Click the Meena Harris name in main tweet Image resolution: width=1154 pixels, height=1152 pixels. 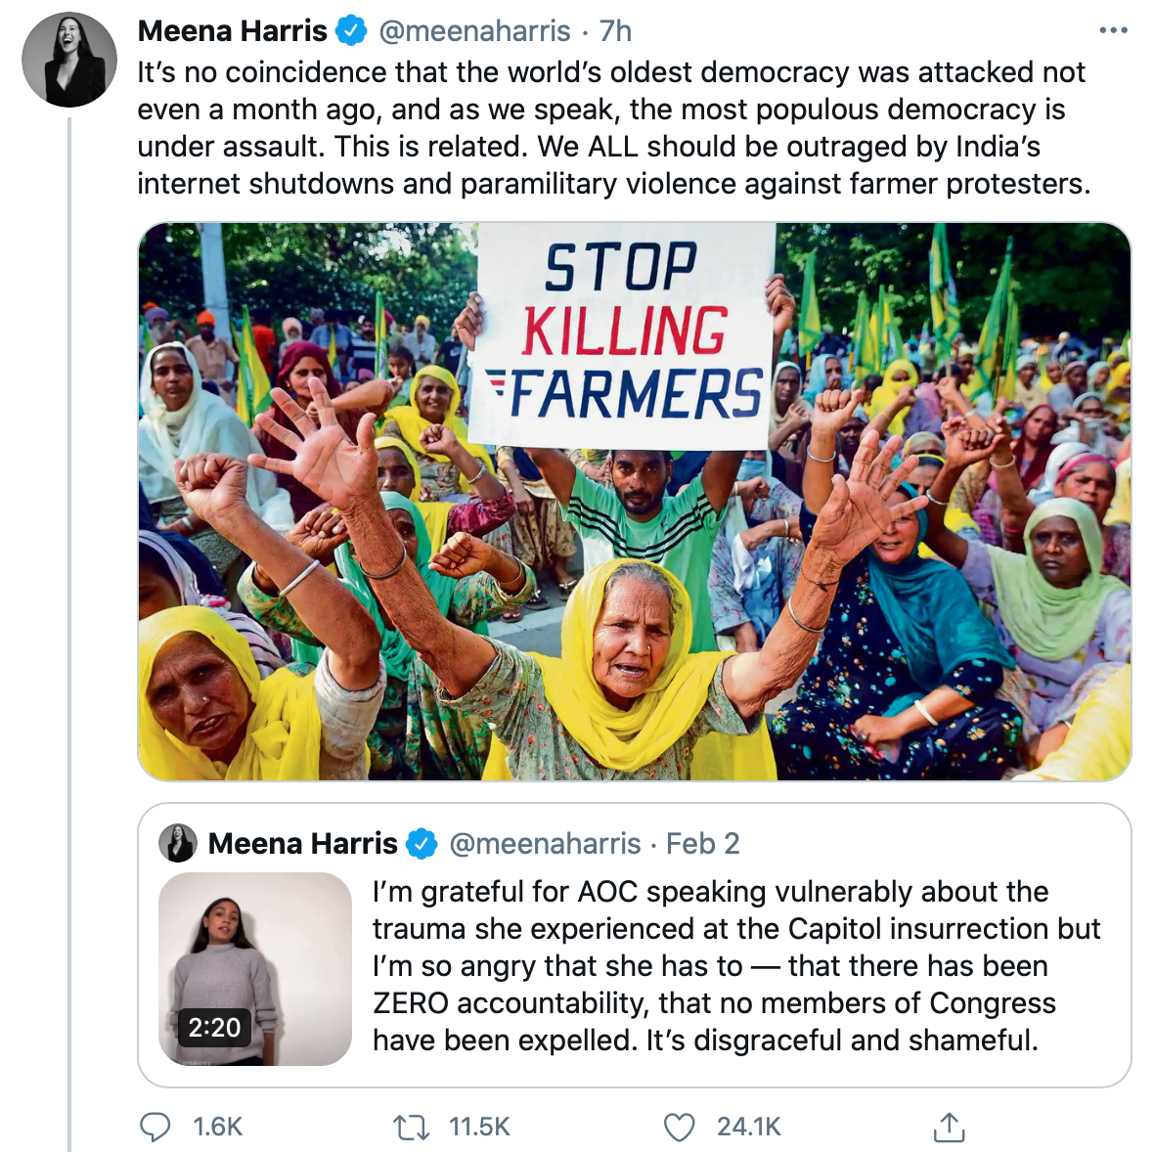pyautogui.click(x=233, y=31)
